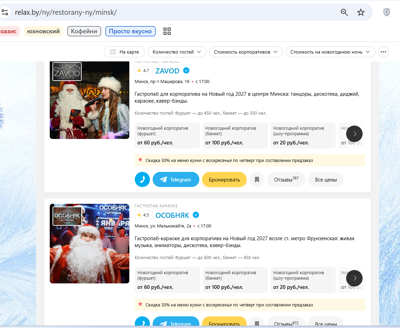Image resolution: width=400 pixels, height=328 pixels.
Task: Click the map icon inside 'На карте'
Action: pos(113,52)
